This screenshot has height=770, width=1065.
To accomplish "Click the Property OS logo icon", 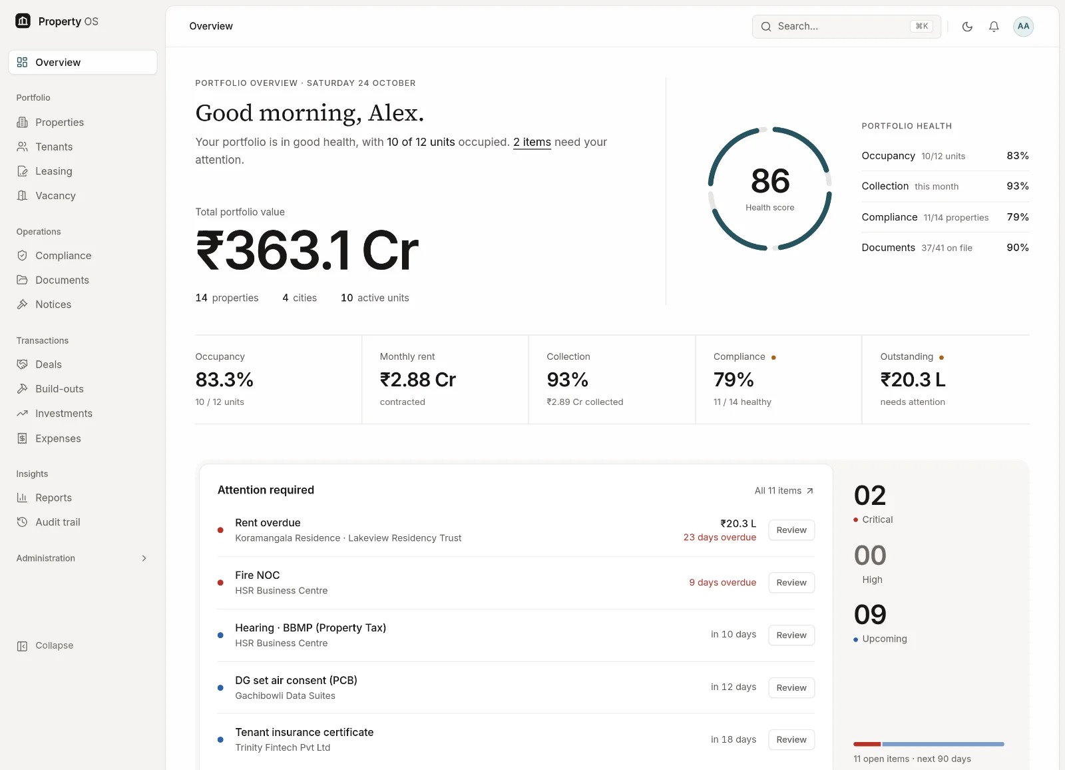I will click(x=23, y=21).
